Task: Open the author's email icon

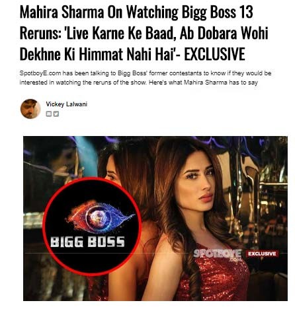Action: (x=49, y=114)
